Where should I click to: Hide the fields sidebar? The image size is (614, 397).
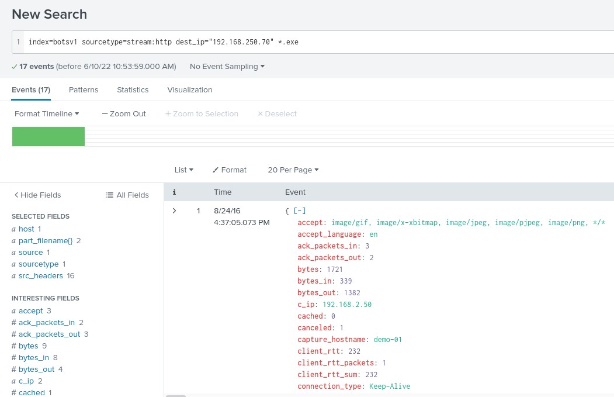coord(37,195)
